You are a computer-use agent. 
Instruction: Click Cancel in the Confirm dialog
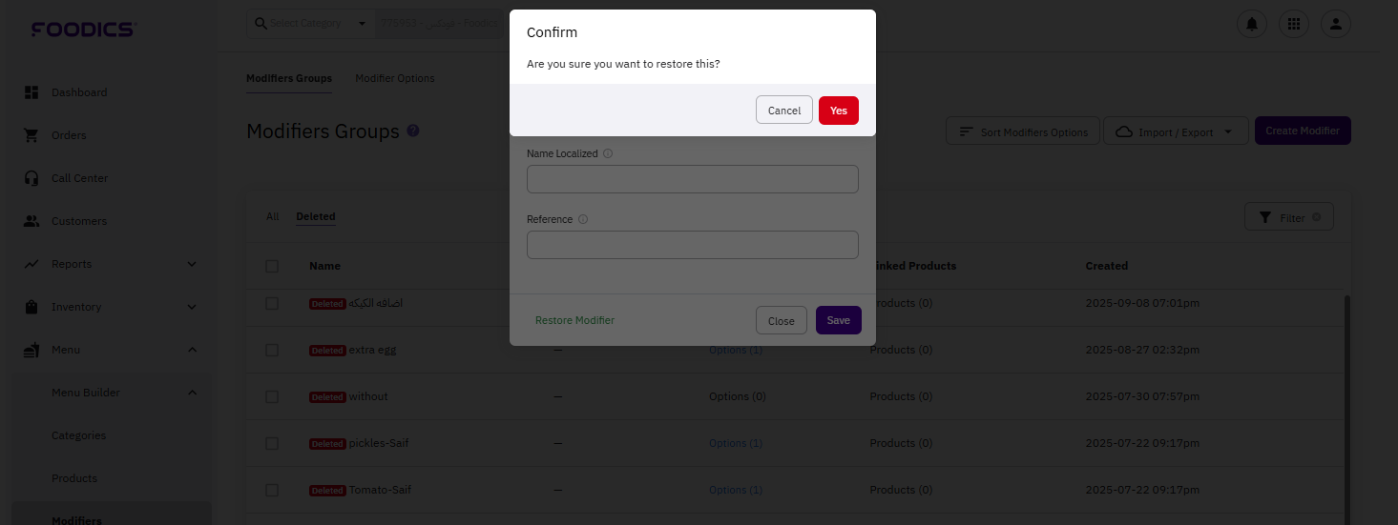tap(783, 111)
